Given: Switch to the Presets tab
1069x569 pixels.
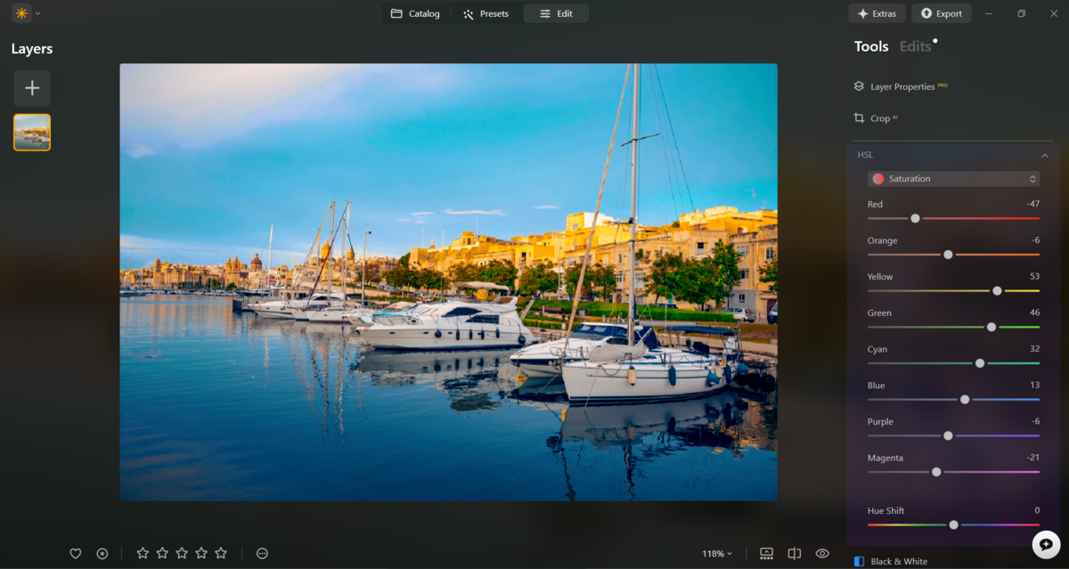Looking at the screenshot, I should click(486, 13).
